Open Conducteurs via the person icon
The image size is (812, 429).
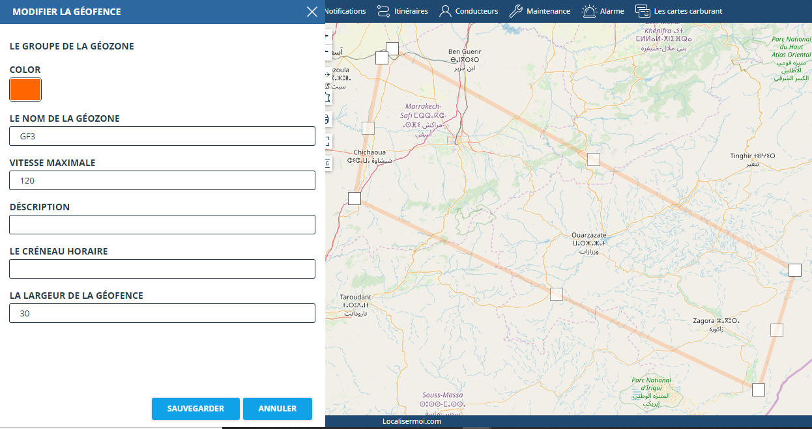[x=445, y=11]
